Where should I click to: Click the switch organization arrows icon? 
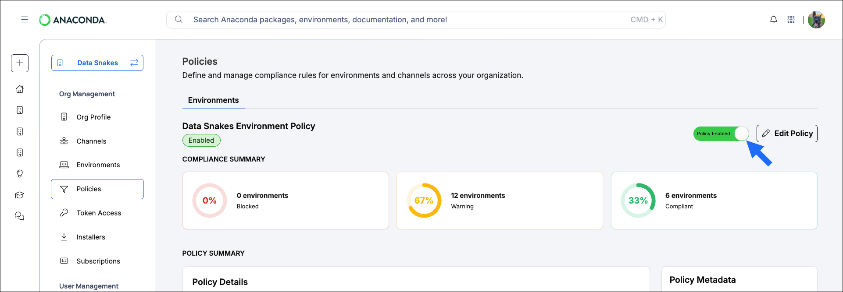tap(134, 63)
